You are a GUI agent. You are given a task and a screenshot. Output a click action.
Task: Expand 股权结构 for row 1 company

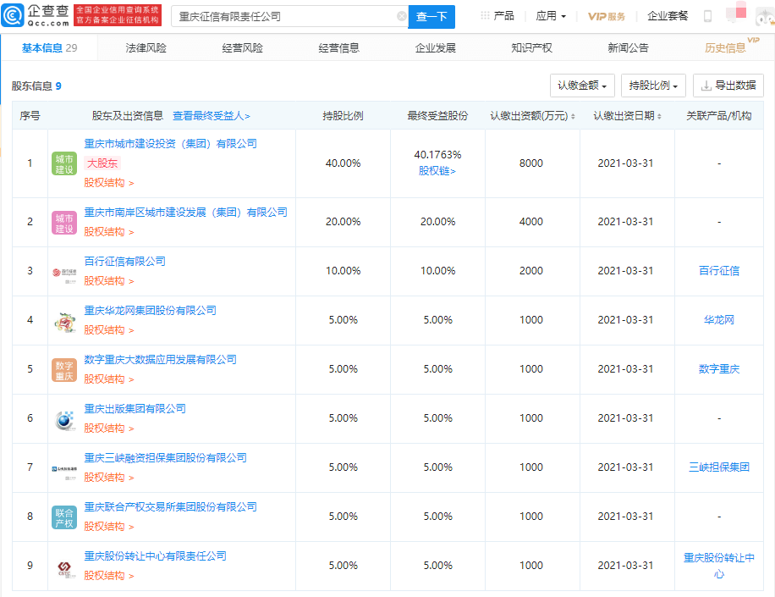(x=109, y=183)
